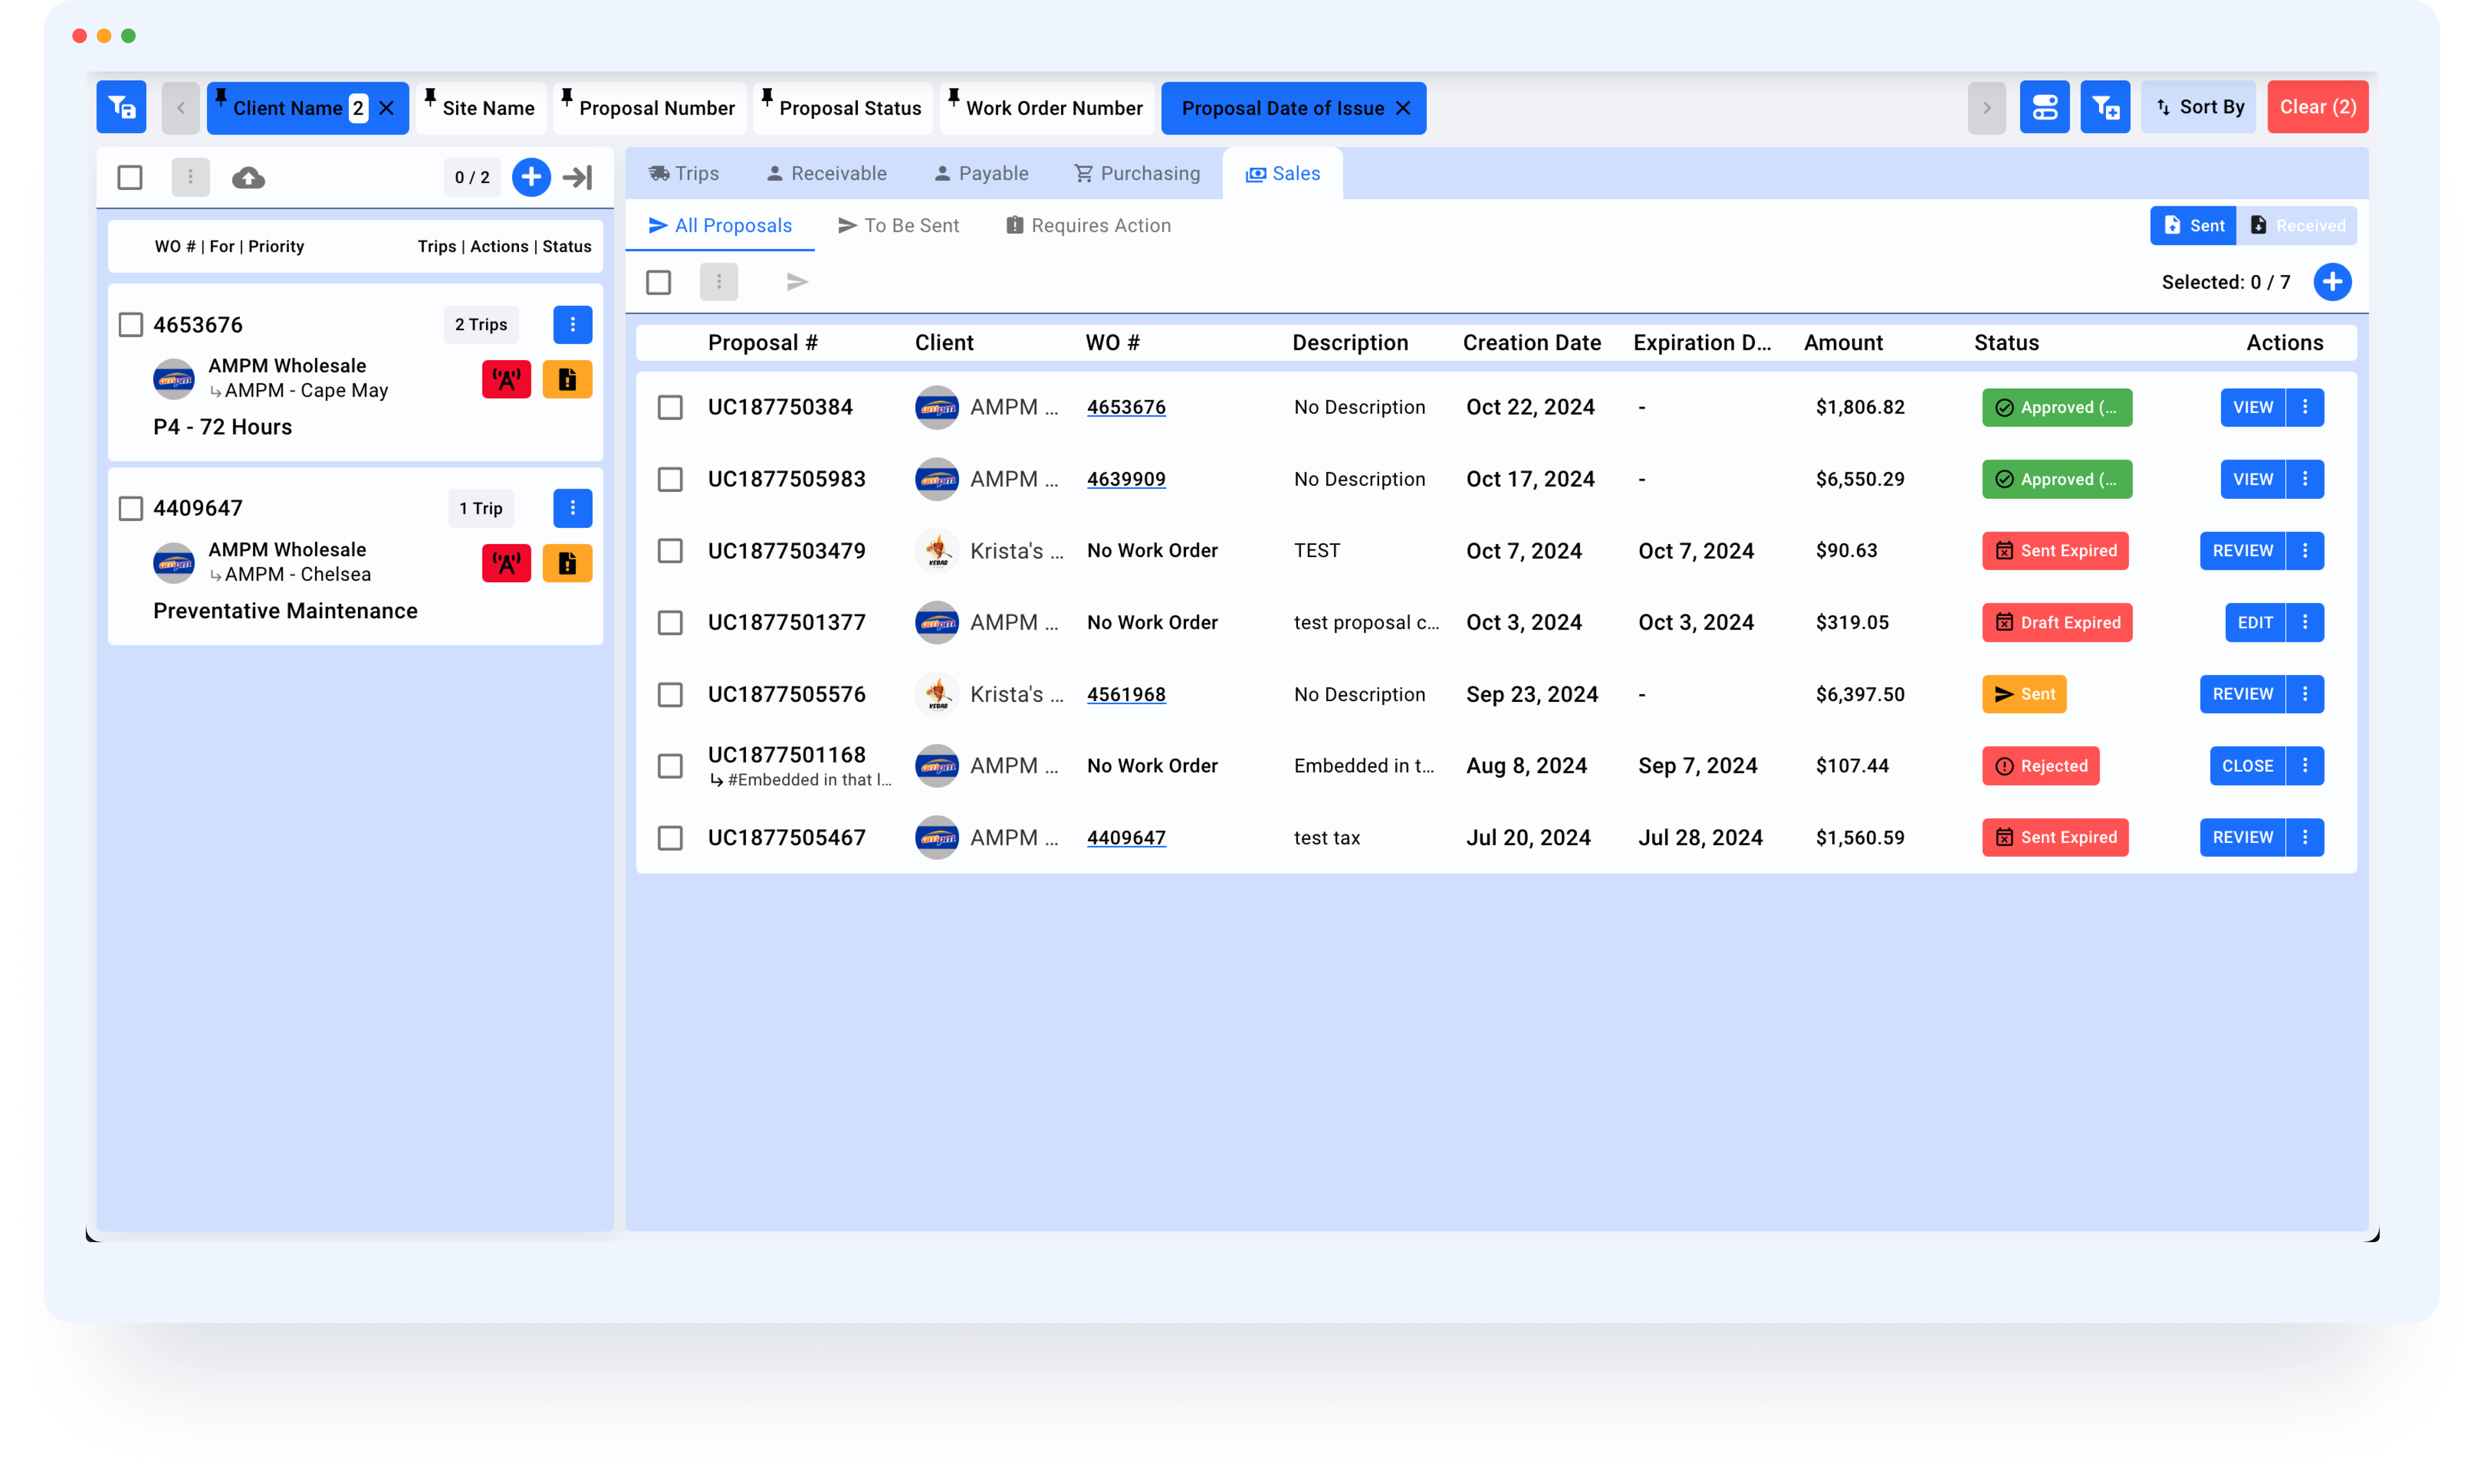Open the Sort By menu

click(2198, 107)
